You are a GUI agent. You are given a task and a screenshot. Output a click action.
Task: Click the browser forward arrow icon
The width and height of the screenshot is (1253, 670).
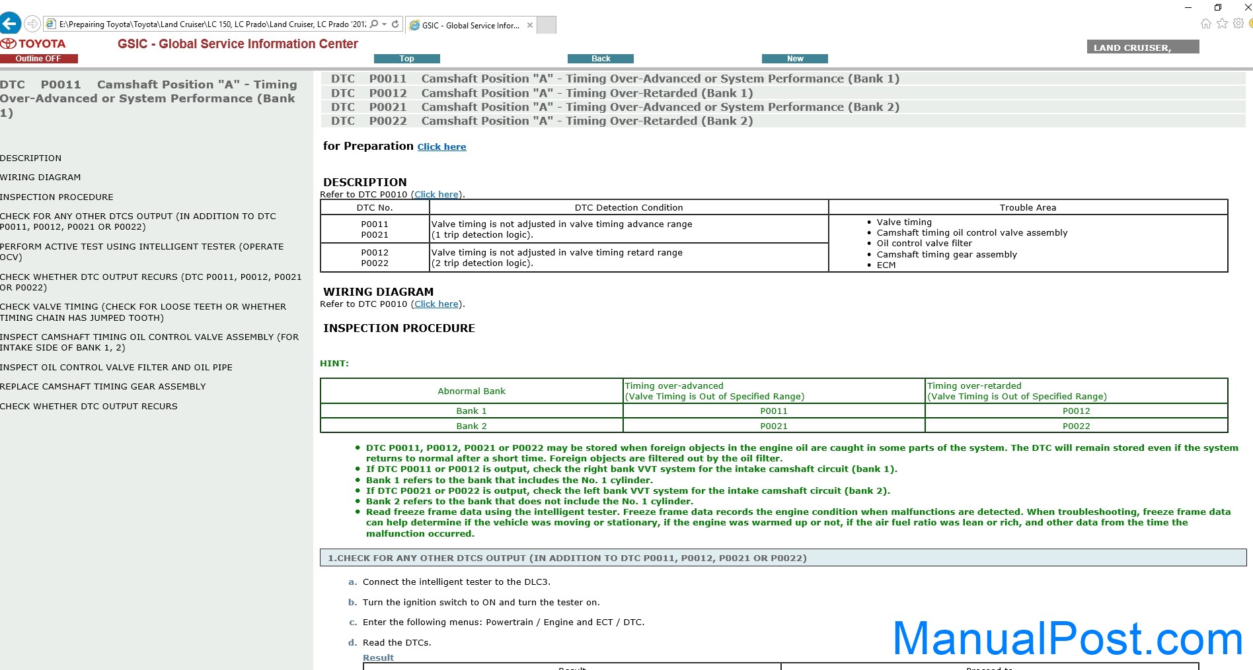(x=32, y=24)
